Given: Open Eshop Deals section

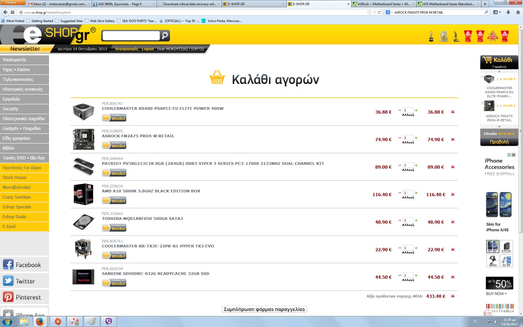Looking at the screenshot, I should (x=25, y=217).
